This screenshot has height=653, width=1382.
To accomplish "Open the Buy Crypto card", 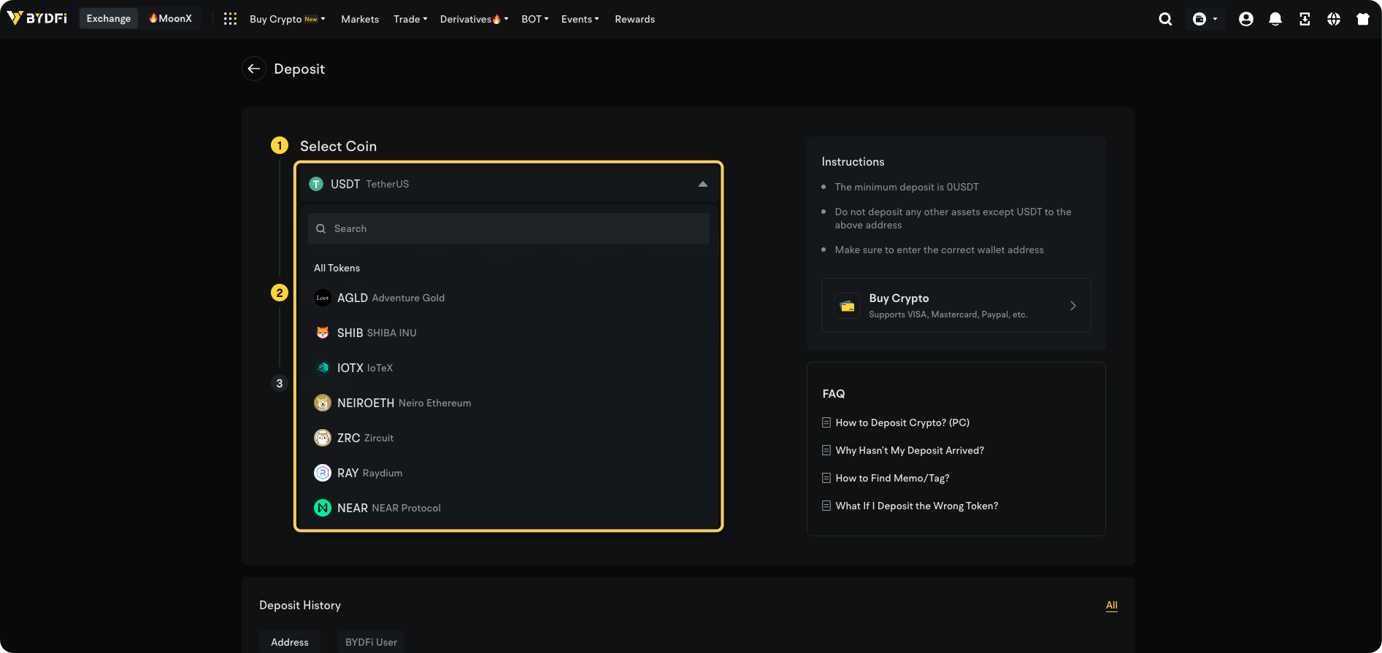I will pyautogui.click(x=956, y=306).
